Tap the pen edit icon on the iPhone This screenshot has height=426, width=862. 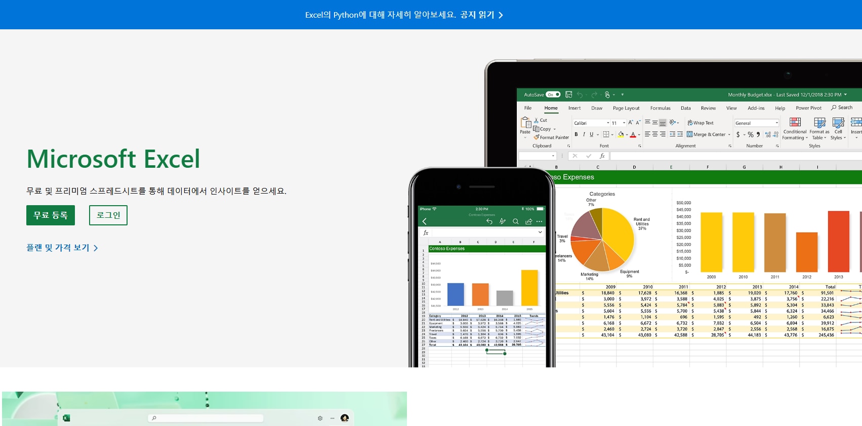(x=502, y=221)
